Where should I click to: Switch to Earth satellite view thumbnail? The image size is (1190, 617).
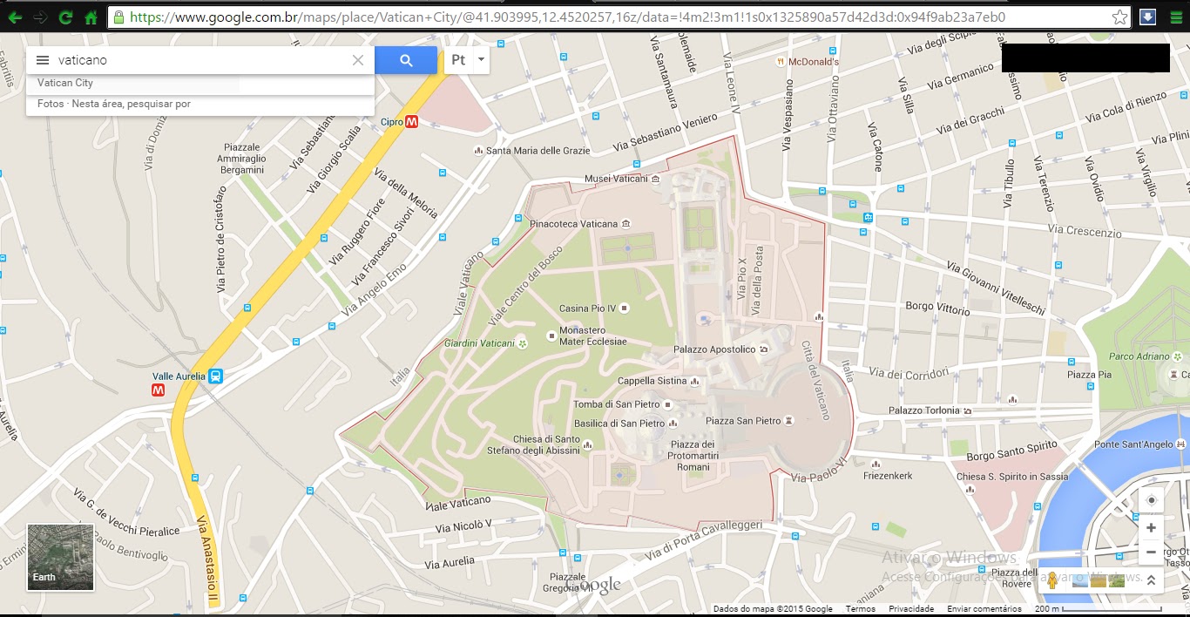click(x=60, y=557)
